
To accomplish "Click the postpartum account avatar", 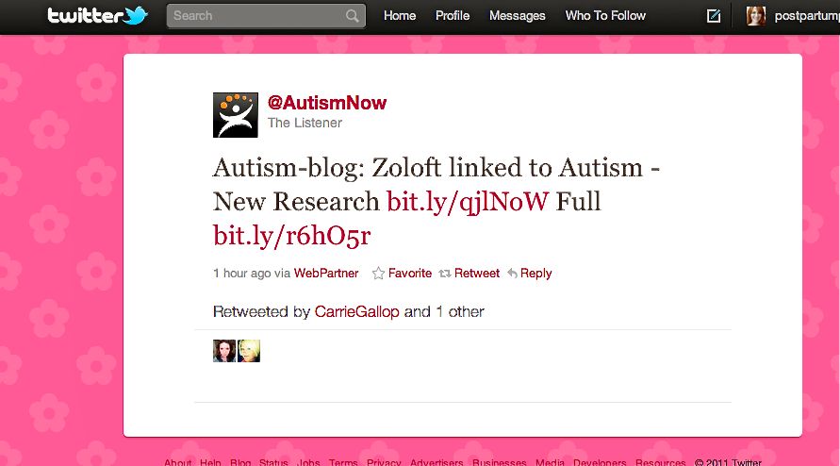I will point(756,16).
